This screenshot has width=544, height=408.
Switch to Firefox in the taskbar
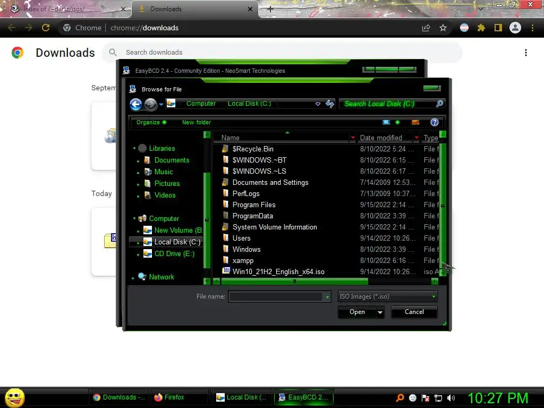179,397
